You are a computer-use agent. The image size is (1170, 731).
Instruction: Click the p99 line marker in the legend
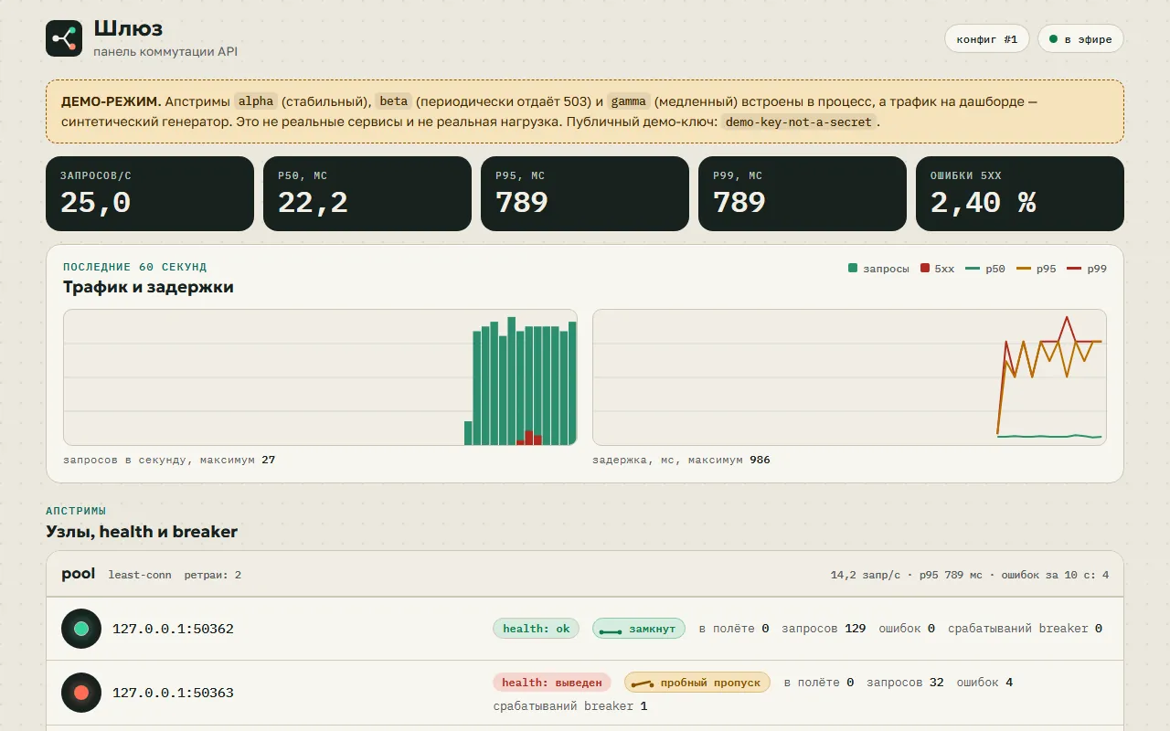click(1074, 269)
